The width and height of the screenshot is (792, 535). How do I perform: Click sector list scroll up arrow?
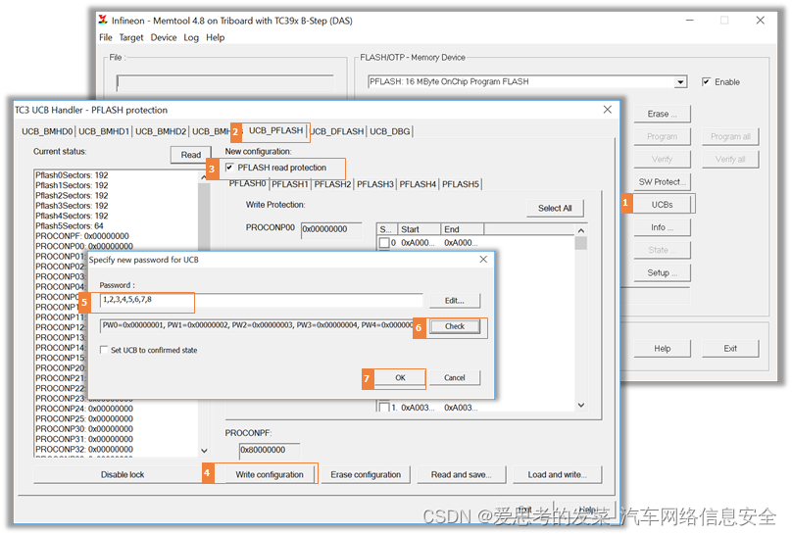(x=581, y=230)
